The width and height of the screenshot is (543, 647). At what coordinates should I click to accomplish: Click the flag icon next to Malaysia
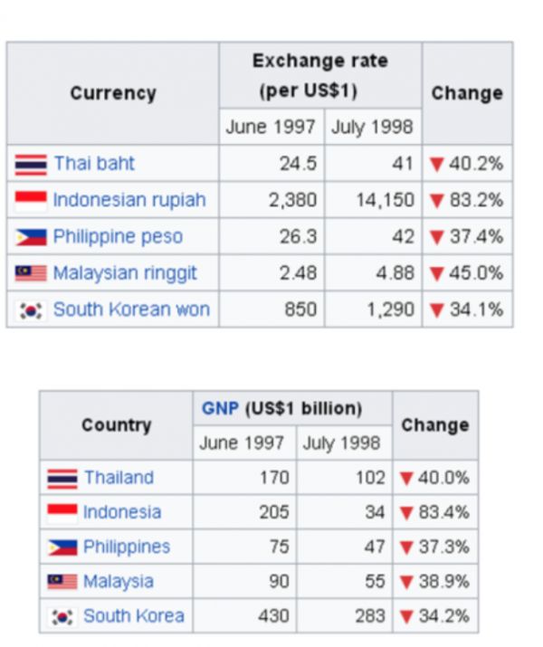(x=62, y=582)
